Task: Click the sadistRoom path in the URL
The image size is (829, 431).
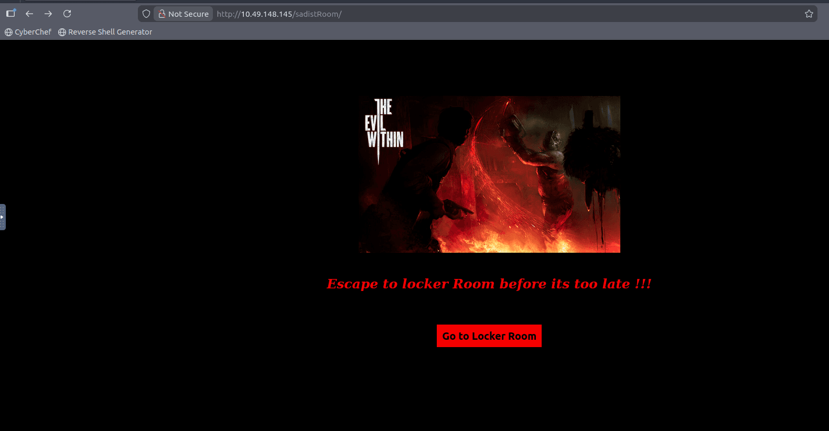Action: (x=317, y=14)
